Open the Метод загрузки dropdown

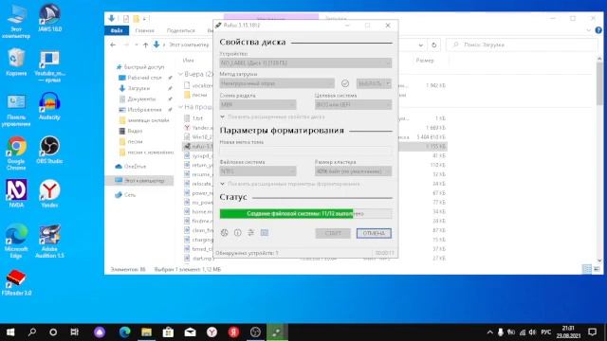(x=277, y=83)
